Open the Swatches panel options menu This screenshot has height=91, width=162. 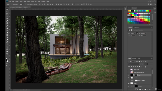click(152, 8)
